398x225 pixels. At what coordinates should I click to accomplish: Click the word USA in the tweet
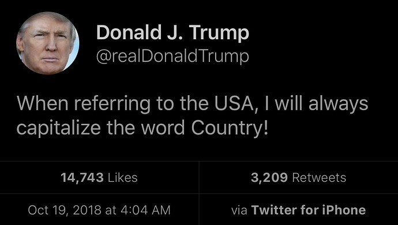pos(234,104)
